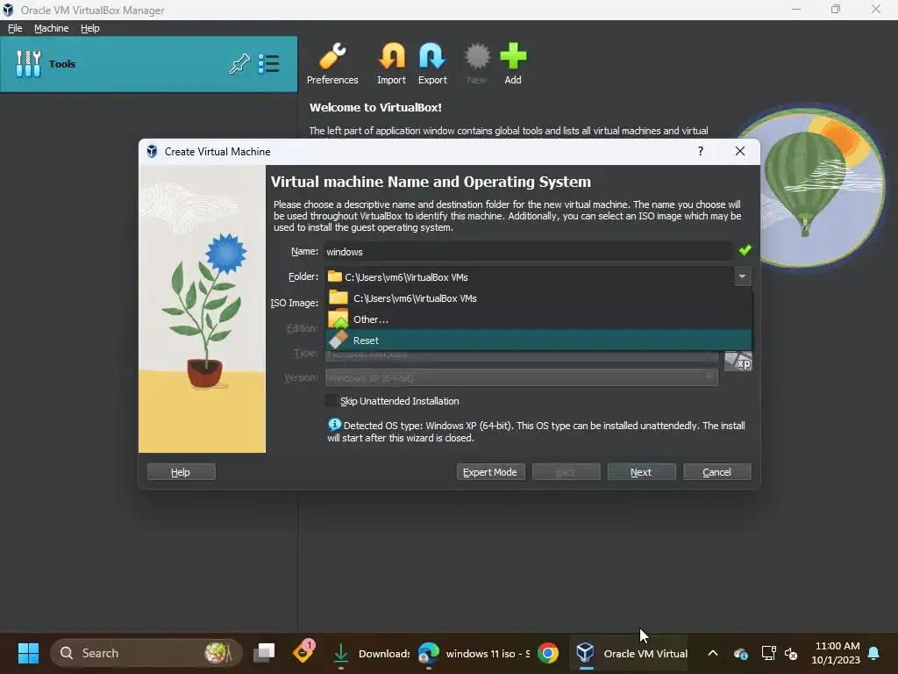
Task: Switch to Expert Mode
Action: click(x=490, y=471)
